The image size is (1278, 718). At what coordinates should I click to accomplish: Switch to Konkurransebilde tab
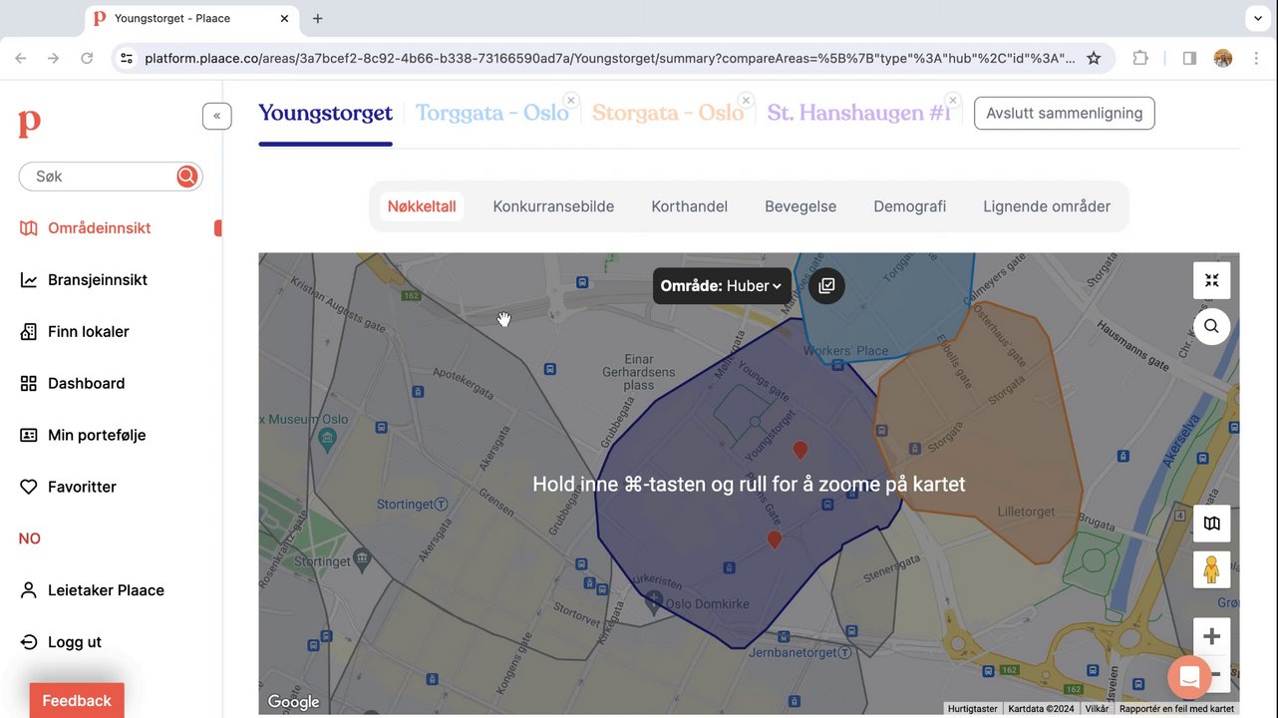point(553,206)
